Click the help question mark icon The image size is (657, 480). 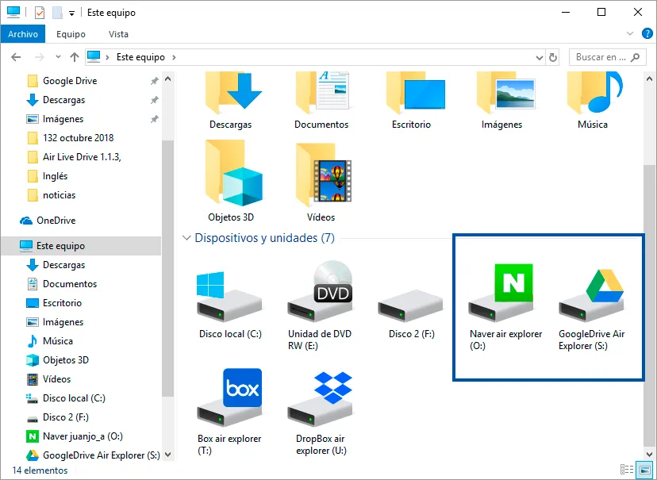click(647, 33)
